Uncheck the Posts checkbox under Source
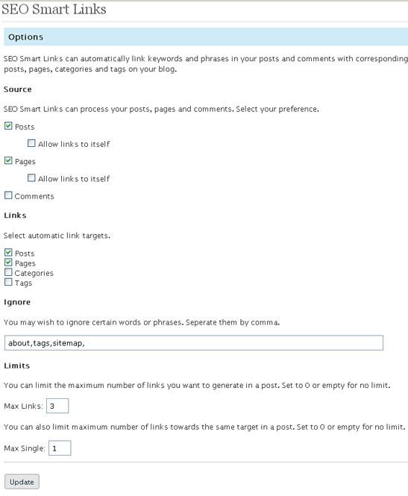The height and width of the screenshot is (496, 408). tap(8, 126)
